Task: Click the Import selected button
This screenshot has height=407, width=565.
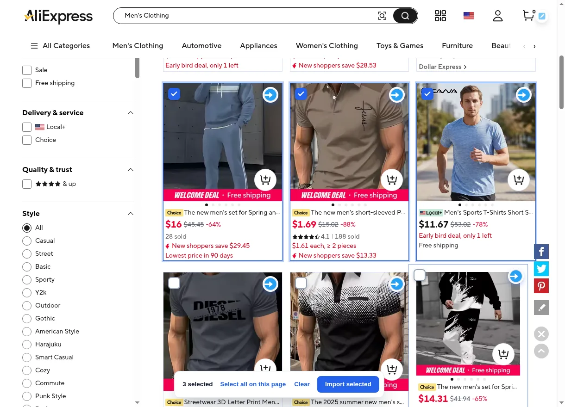Action: click(348, 384)
